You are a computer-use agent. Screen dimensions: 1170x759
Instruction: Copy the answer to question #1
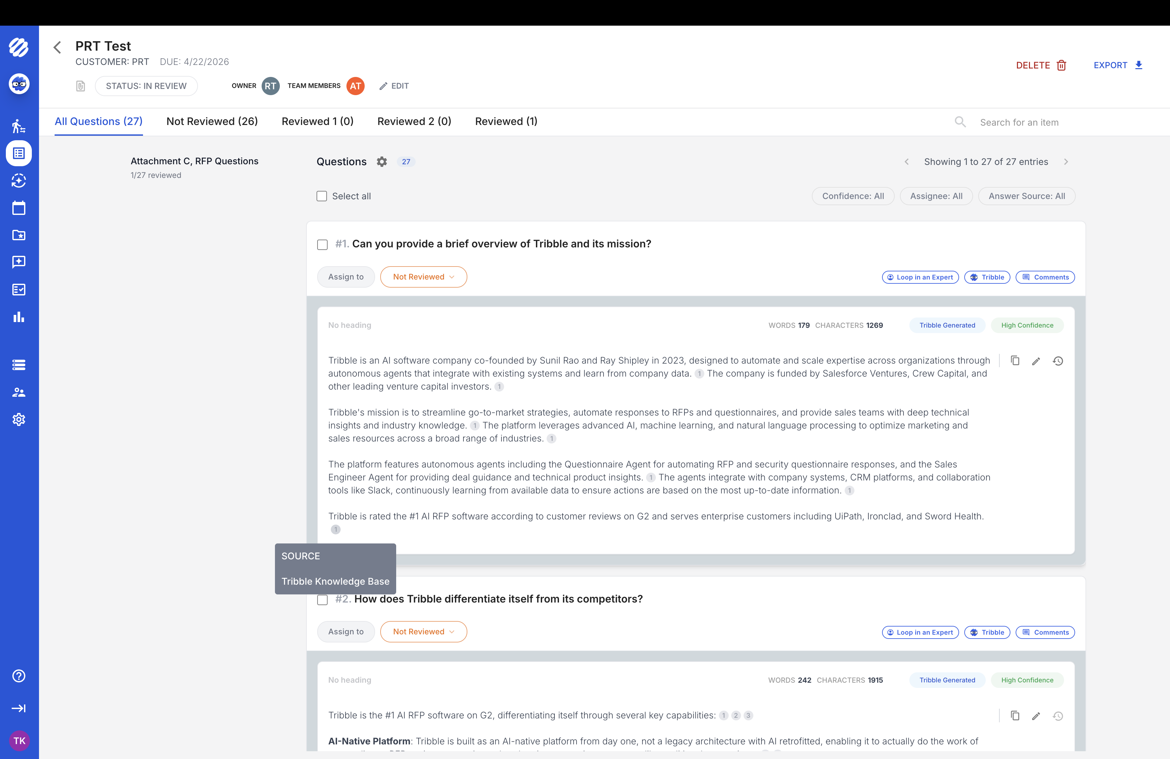1015,361
